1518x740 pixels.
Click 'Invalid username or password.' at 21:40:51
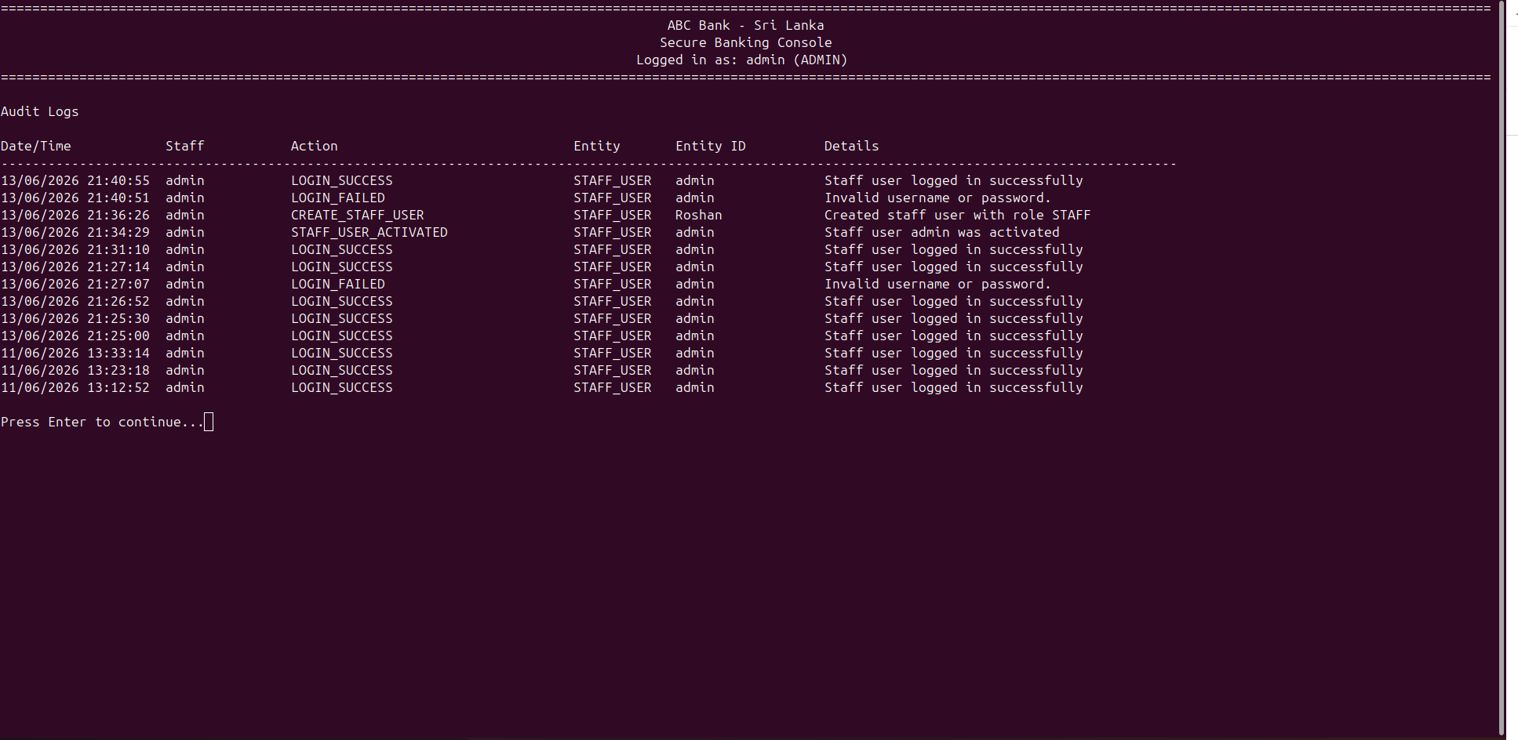(x=938, y=198)
